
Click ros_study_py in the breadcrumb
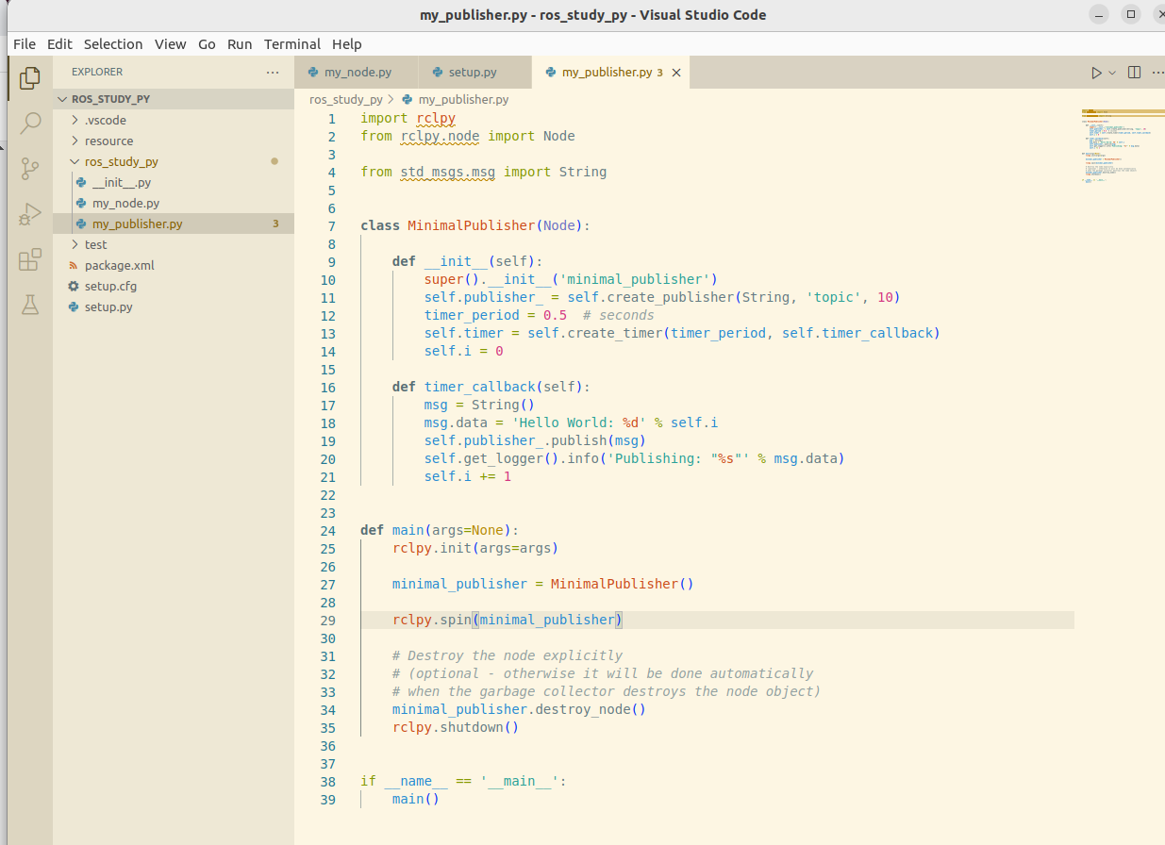pyautogui.click(x=345, y=99)
